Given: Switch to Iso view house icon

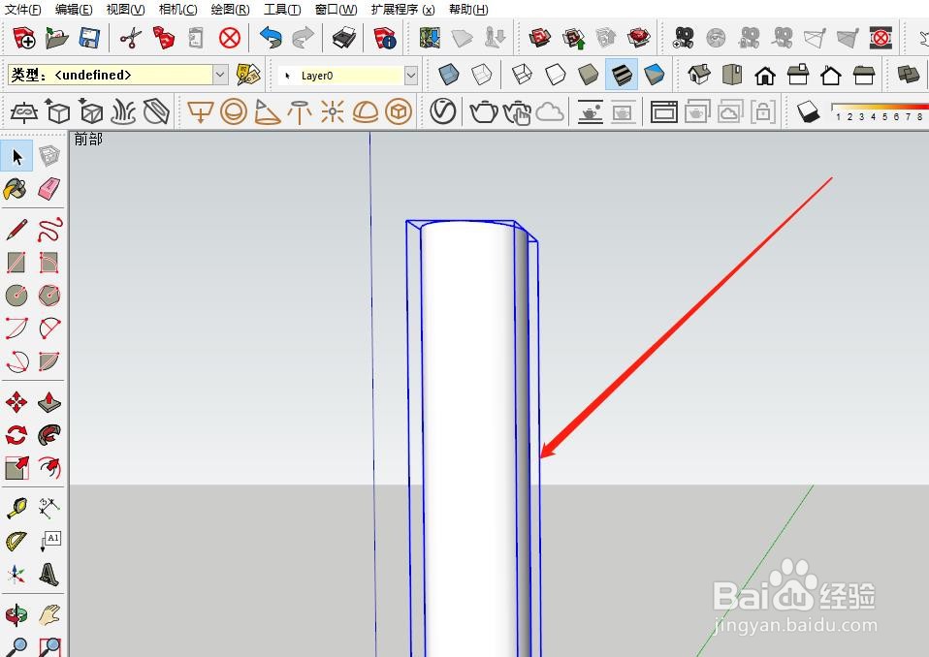Looking at the screenshot, I should click(x=698, y=75).
